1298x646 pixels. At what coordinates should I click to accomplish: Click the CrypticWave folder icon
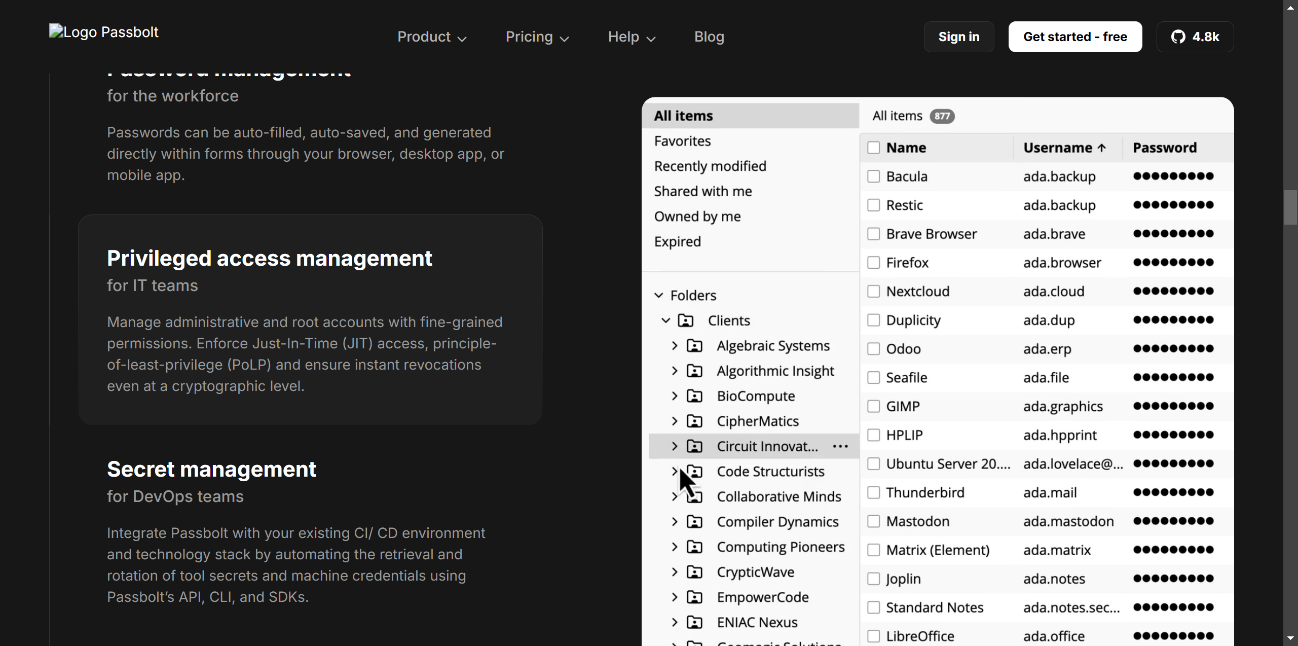[694, 572]
